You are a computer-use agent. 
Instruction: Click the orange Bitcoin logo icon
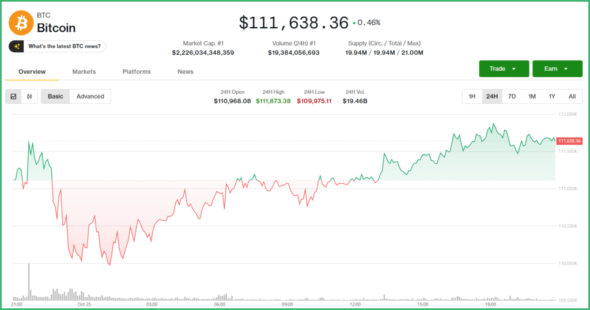click(21, 23)
